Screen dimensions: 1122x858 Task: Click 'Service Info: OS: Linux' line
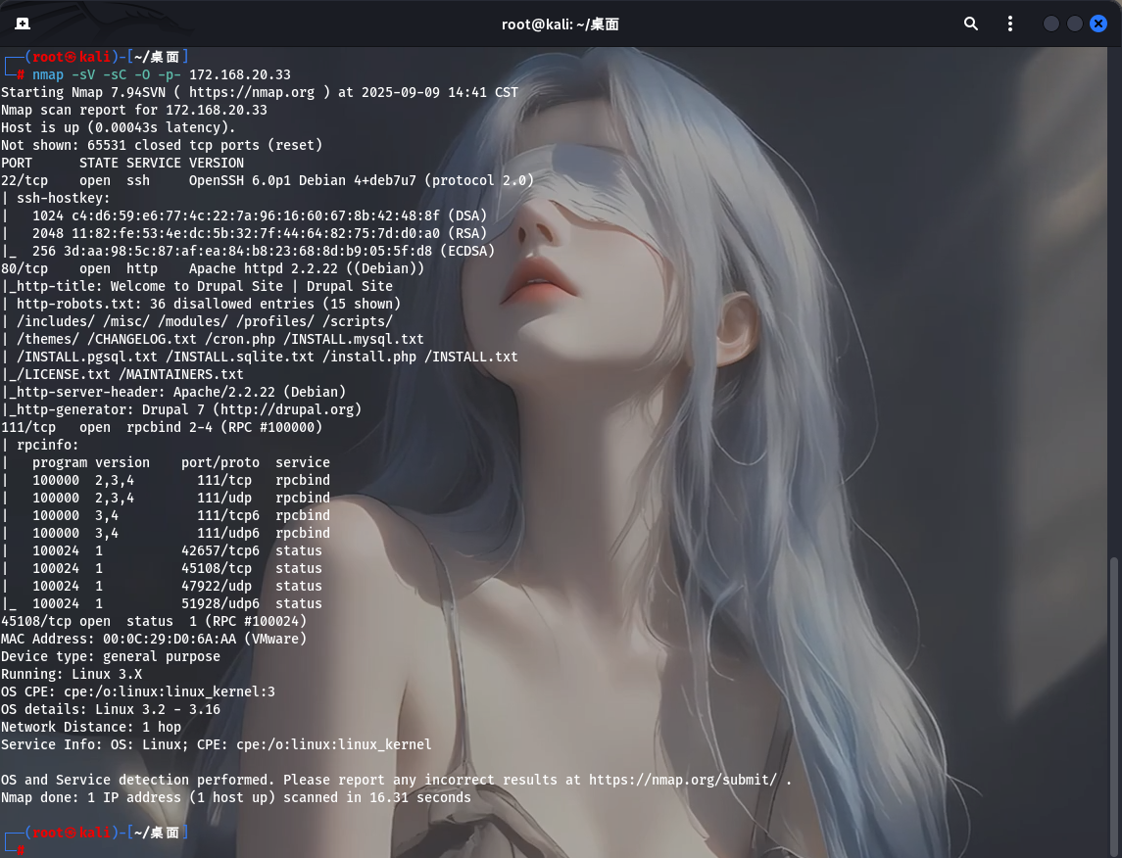(x=217, y=745)
